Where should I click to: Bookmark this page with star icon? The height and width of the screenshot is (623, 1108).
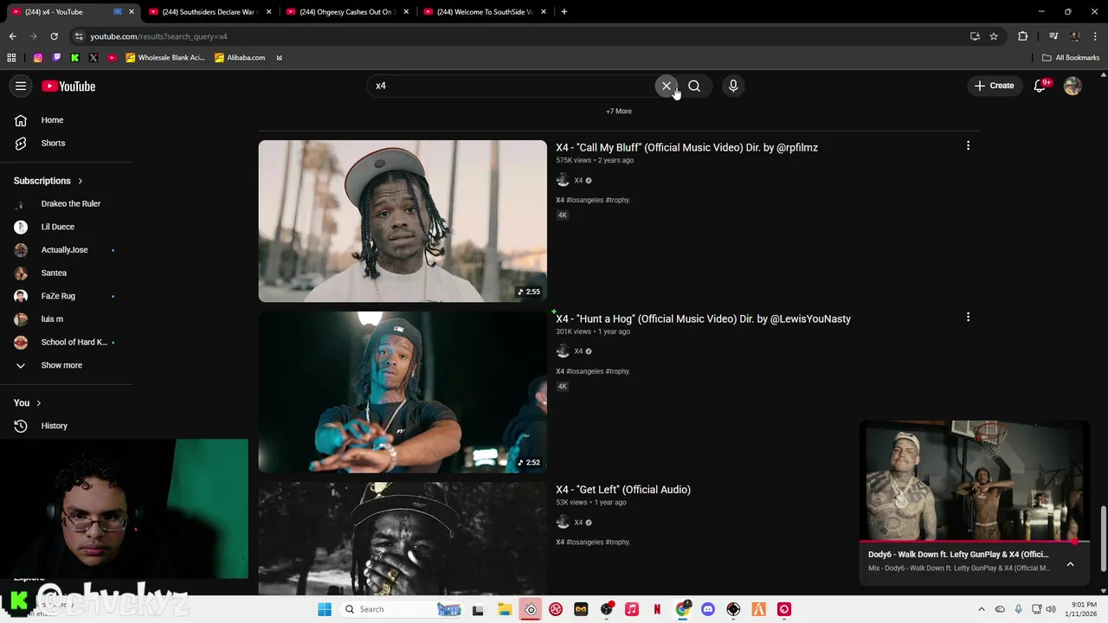(994, 36)
